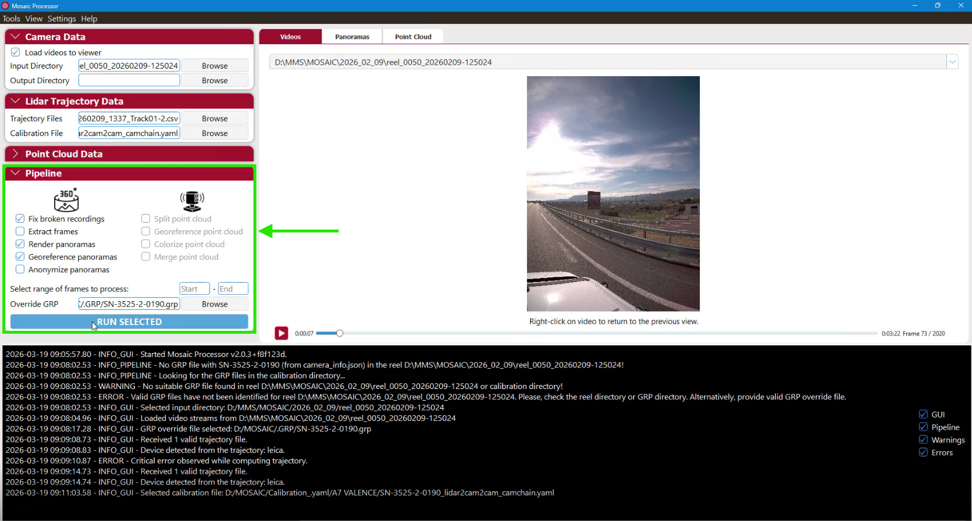Enable the Extract frames checkbox

click(20, 231)
